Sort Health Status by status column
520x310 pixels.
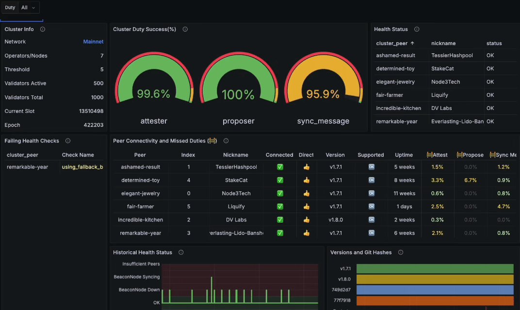coord(494,44)
